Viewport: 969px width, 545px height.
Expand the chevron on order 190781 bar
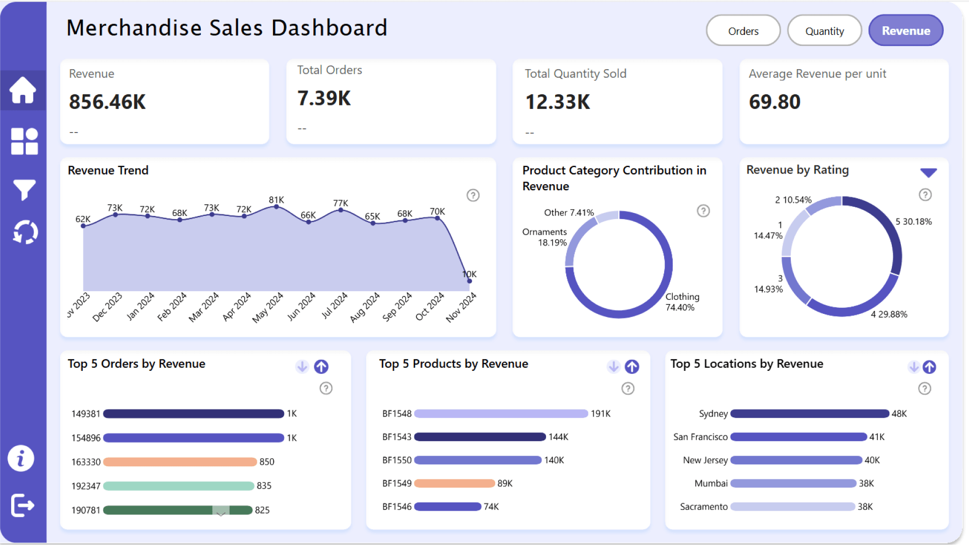[x=221, y=513]
